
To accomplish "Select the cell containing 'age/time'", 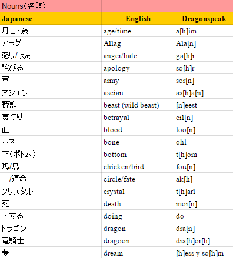I will pos(138,31).
